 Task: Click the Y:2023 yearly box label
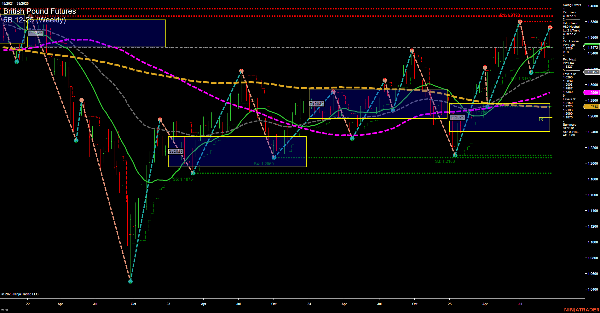(176, 151)
